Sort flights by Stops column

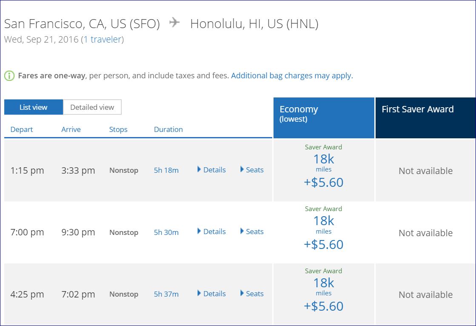118,129
